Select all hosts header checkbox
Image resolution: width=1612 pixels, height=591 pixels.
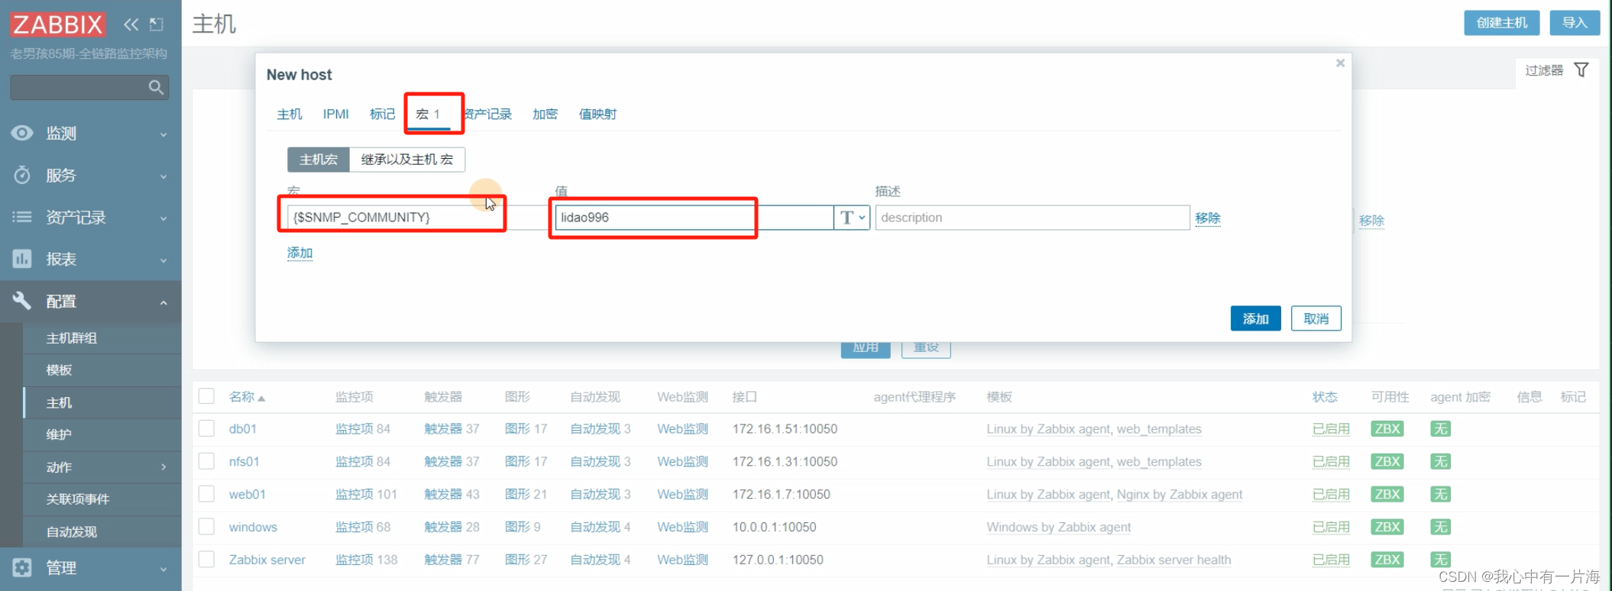[x=206, y=396]
